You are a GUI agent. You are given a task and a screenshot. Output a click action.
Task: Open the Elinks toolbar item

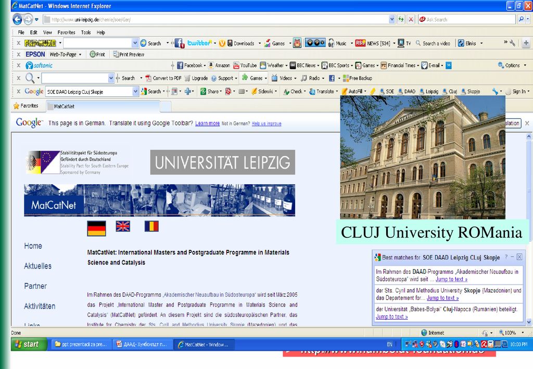(x=467, y=43)
